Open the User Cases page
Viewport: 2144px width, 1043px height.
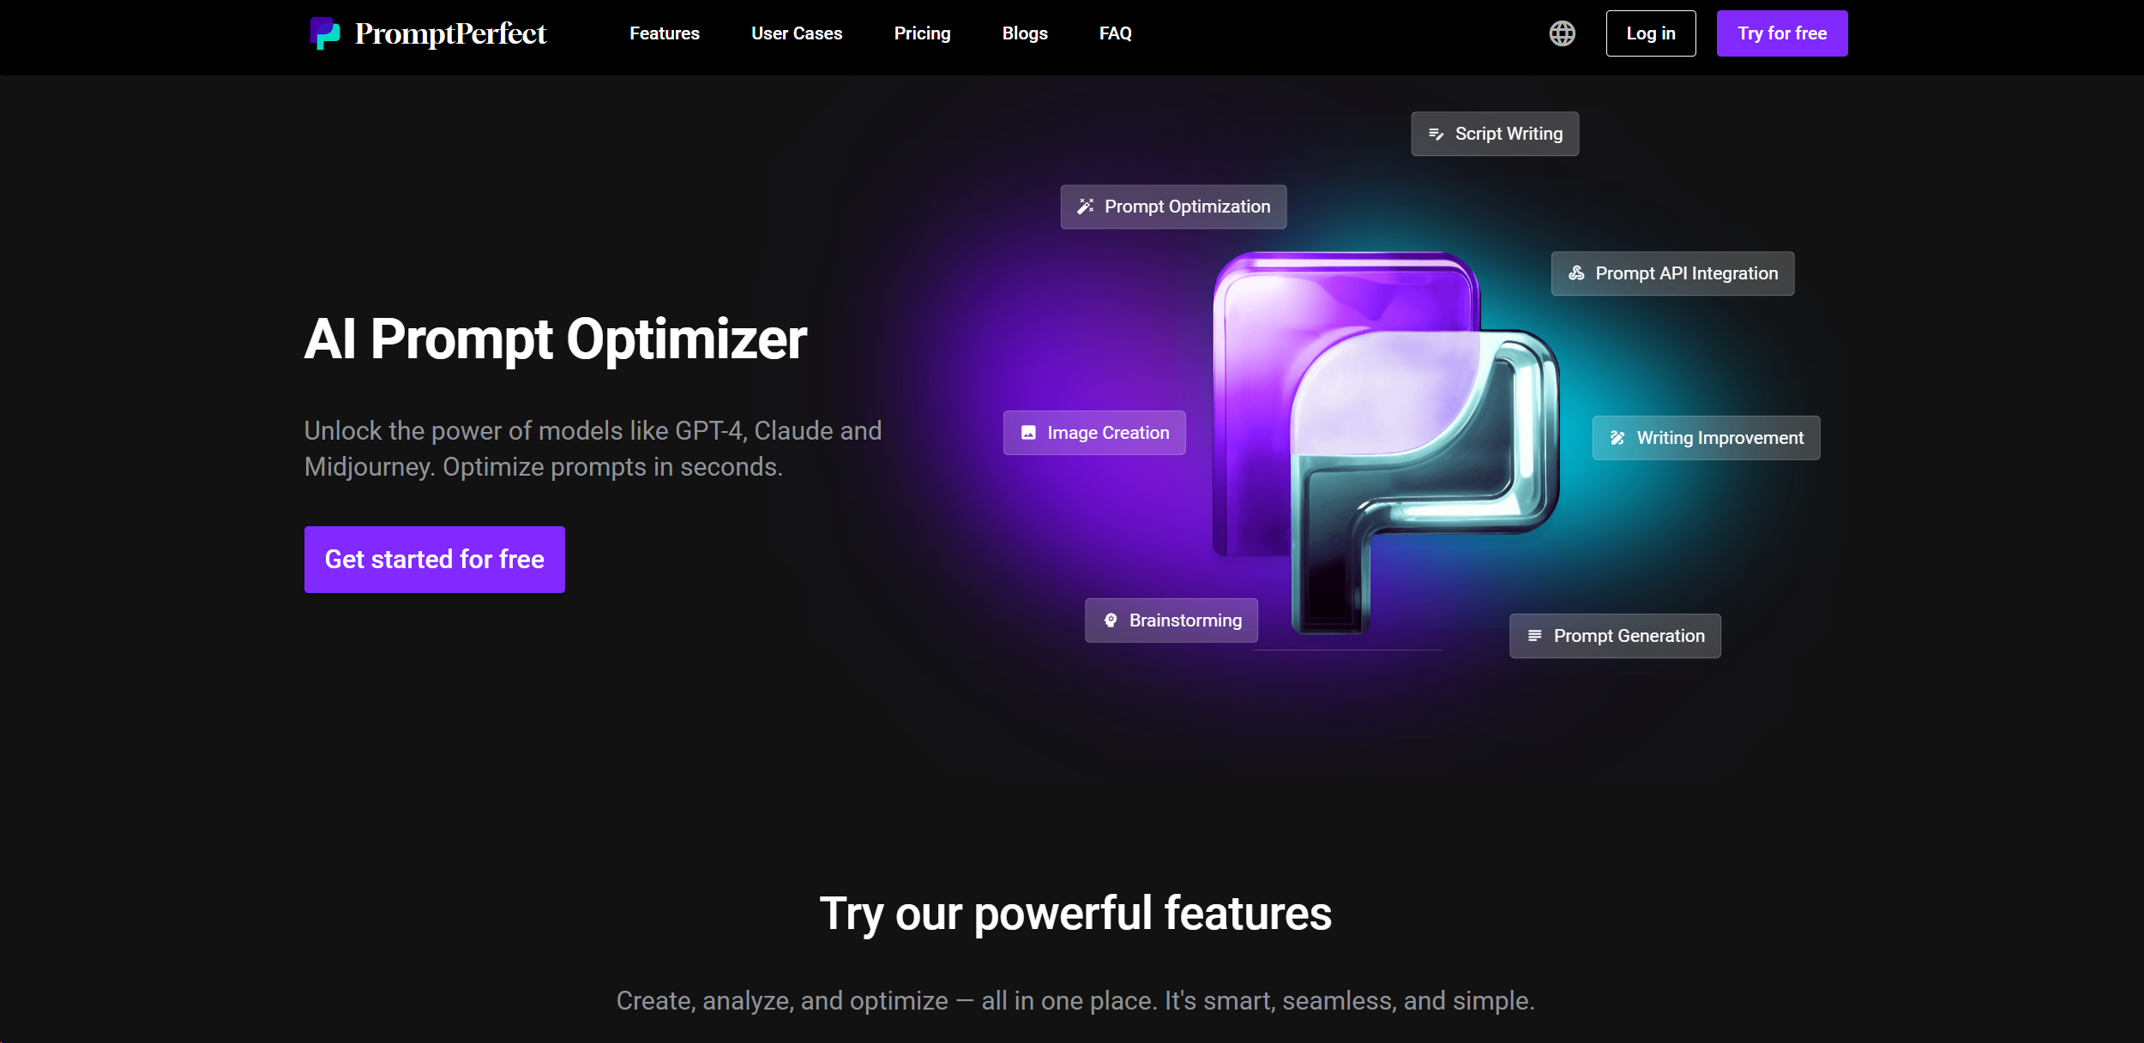tap(796, 33)
